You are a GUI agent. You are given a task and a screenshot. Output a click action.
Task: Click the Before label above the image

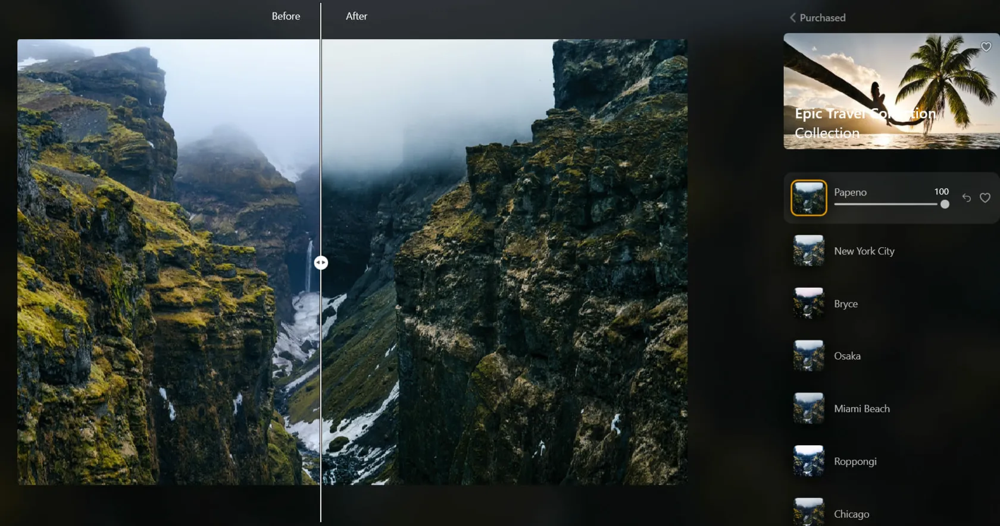286,16
